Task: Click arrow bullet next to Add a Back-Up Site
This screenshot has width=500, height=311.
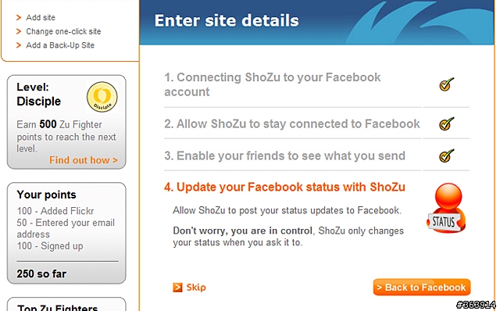Action: (19, 45)
